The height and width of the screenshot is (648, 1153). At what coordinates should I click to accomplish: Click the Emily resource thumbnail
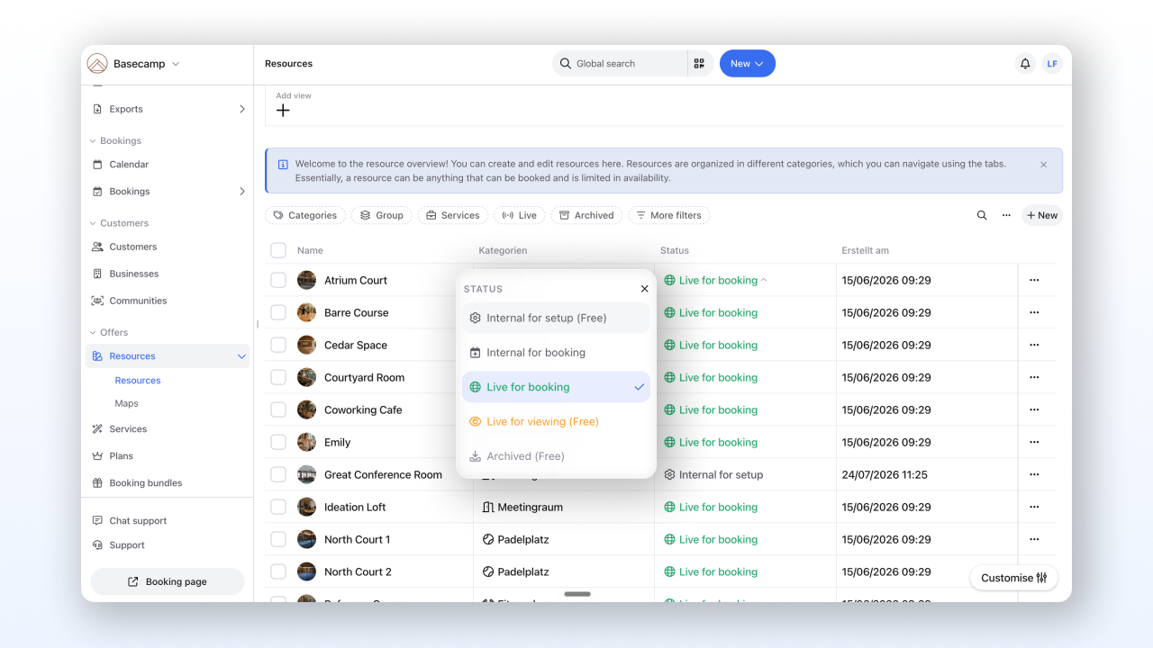306,442
